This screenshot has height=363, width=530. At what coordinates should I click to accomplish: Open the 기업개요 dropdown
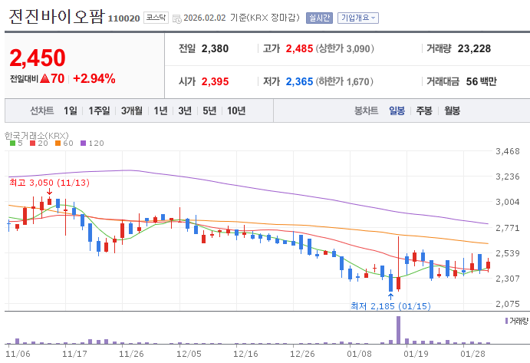358,18
